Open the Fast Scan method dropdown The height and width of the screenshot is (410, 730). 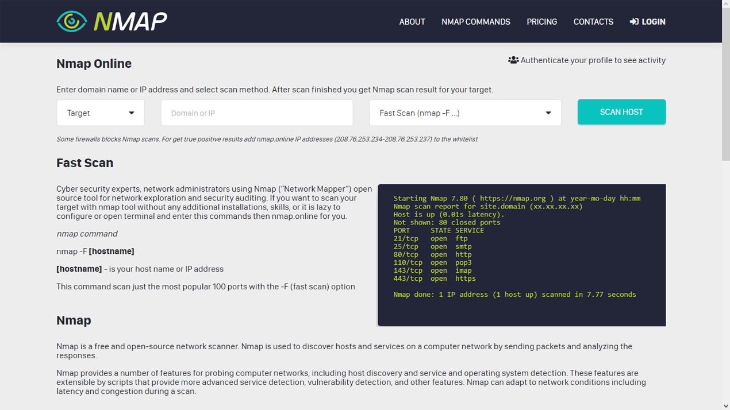[x=465, y=113]
